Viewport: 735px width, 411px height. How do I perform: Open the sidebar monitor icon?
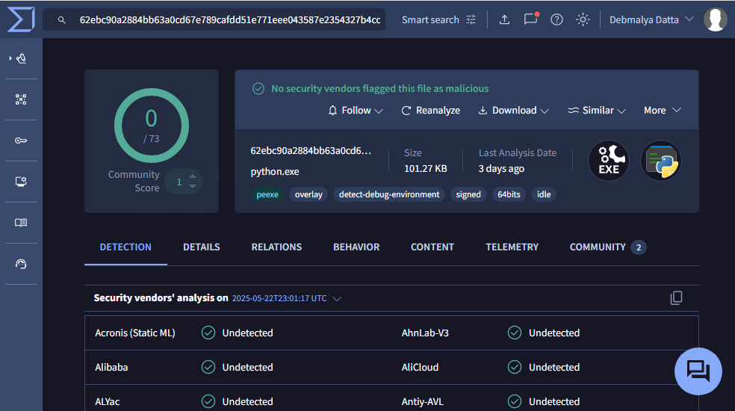(21, 182)
